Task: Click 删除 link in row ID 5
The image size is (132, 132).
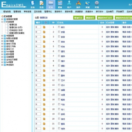Action: (x=117, y=46)
